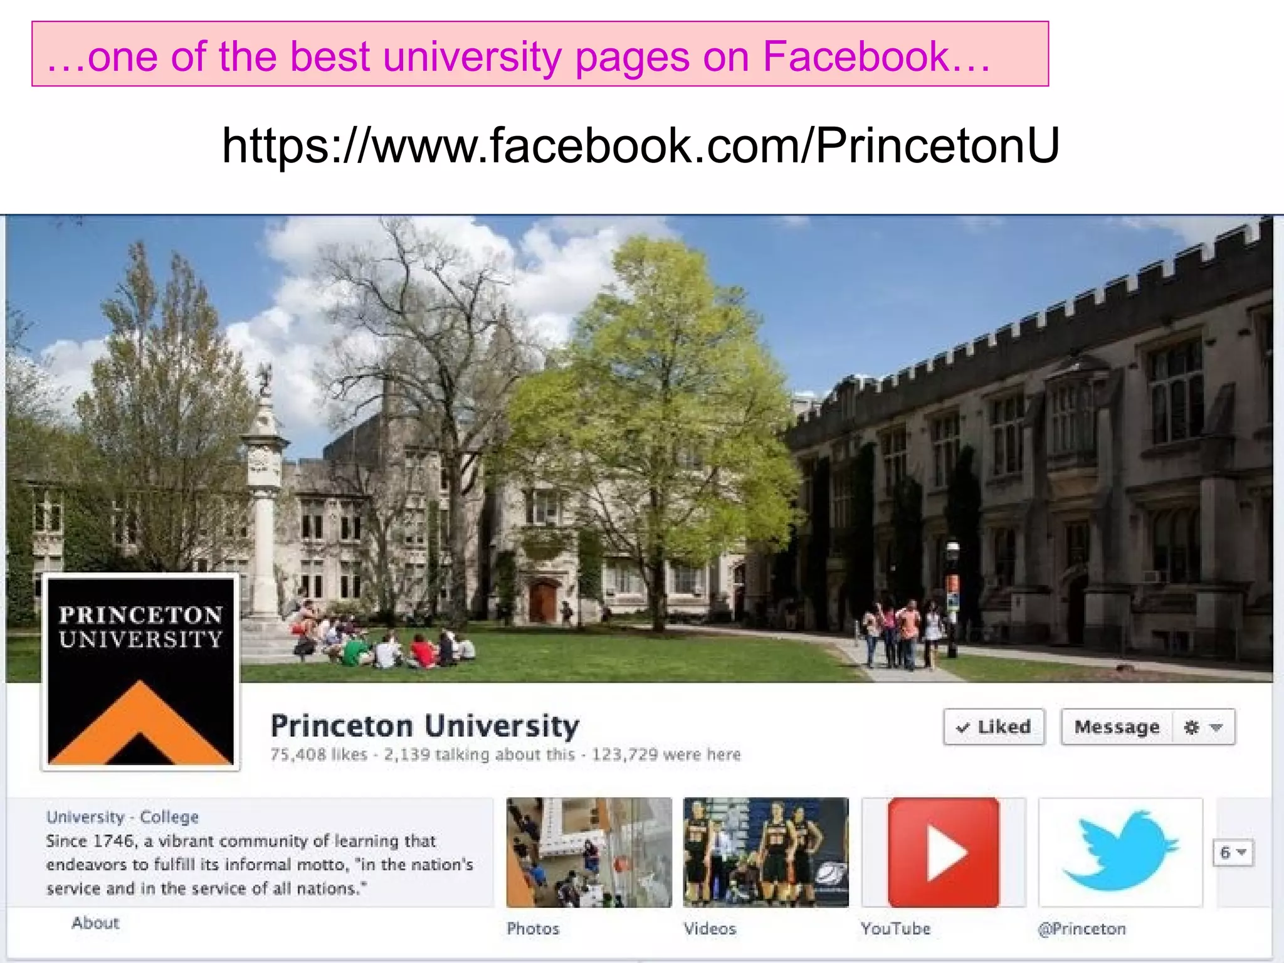
Task: Click the University - College category text
Action: pyautogui.click(x=122, y=817)
